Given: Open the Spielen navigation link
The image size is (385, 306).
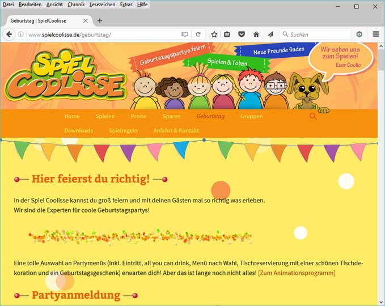Looking at the screenshot, I should 105,116.
